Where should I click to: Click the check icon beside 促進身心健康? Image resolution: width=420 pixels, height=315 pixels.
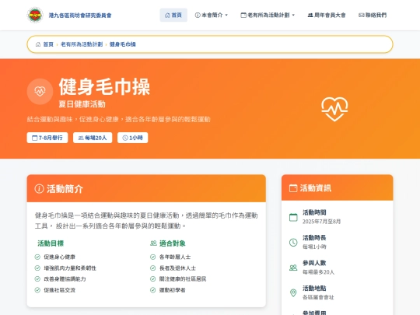click(37, 257)
